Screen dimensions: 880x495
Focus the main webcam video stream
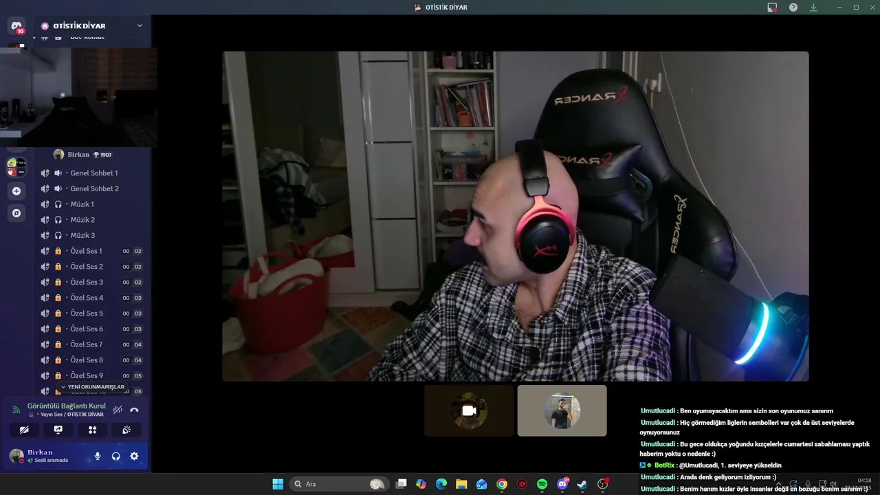point(516,216)
